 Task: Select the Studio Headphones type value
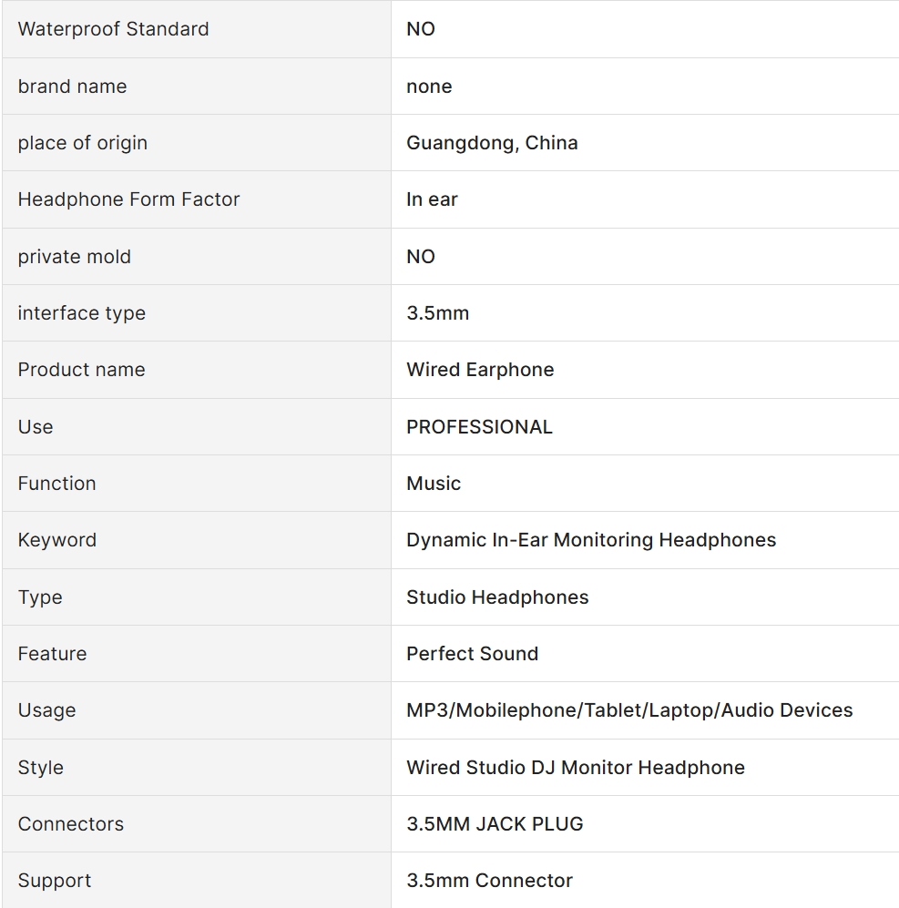(497, 597)
